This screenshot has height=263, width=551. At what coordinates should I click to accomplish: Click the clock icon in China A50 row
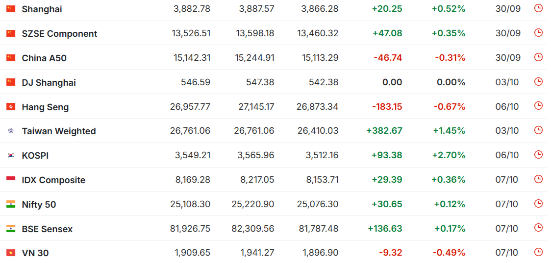pyautogui.click(x=538, y=57)
